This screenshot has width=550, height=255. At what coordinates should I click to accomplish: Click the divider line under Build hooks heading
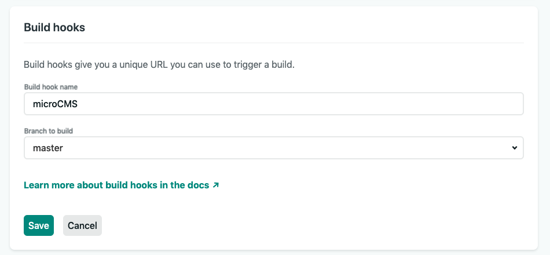point(273,43)
